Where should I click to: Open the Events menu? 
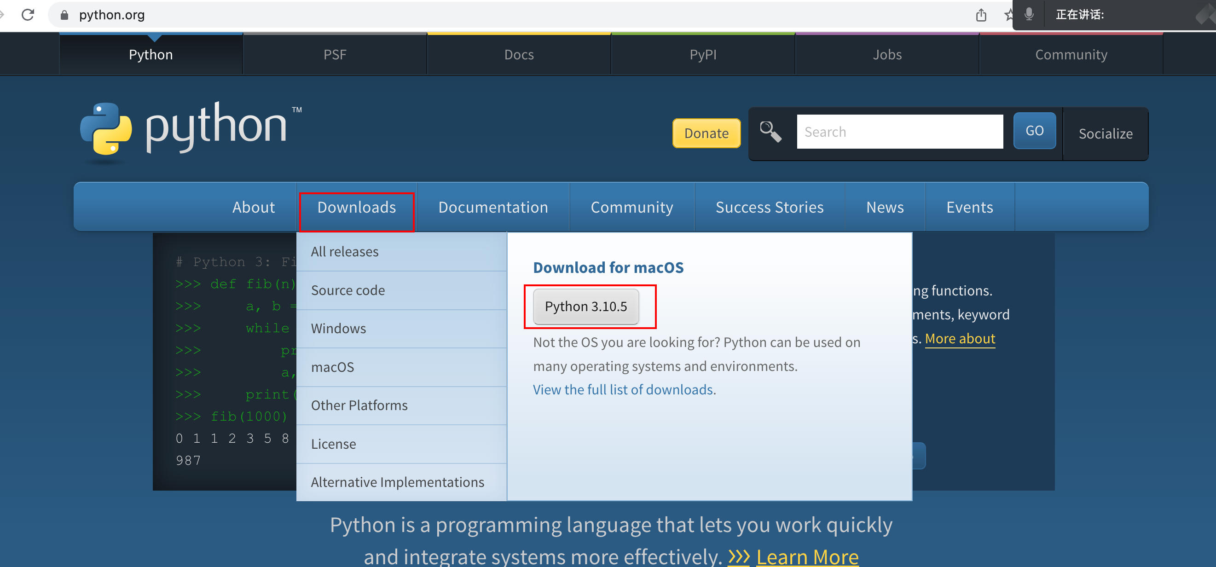click(x=970, y=207)
